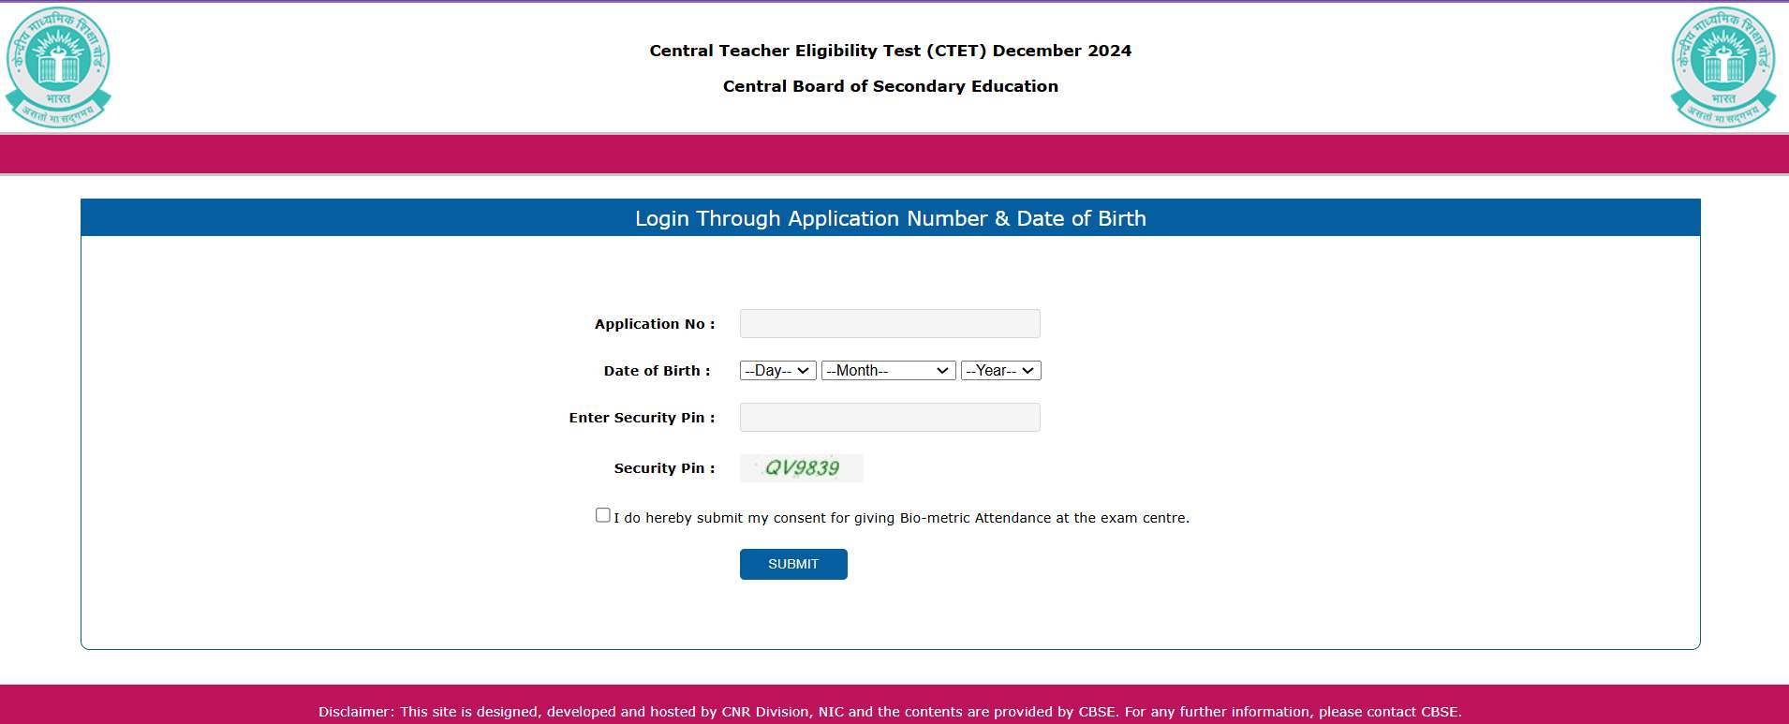Click the Central Board of Secondary Education heading
This screenshot has height=724, width=1789.
(x=890, y=86)
